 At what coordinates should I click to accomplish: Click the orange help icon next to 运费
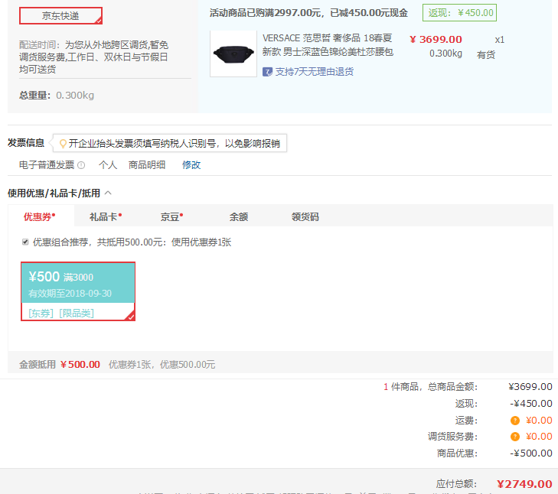click(514, 421)
